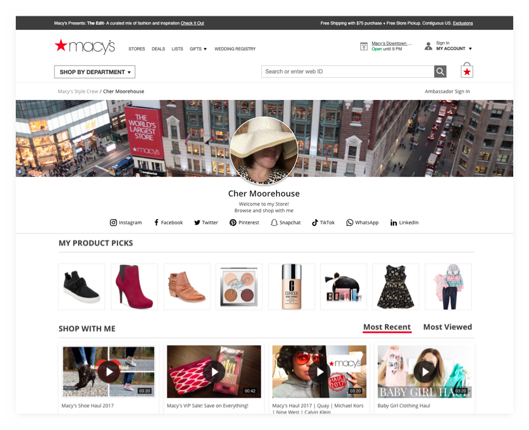Open the black floral girl's dress product

coord(395,287)
